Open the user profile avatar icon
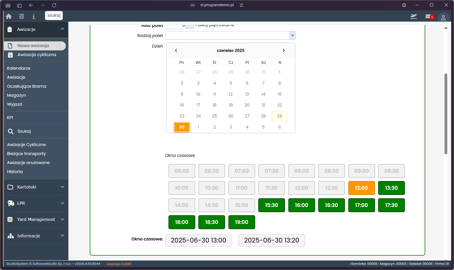The width and height of the screenshot is (454, 270). [x=443, y=17]
